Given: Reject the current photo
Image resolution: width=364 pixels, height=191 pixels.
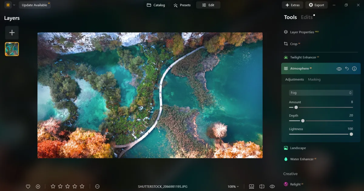Looking at the screenshot, I should [x=38, y=186].
